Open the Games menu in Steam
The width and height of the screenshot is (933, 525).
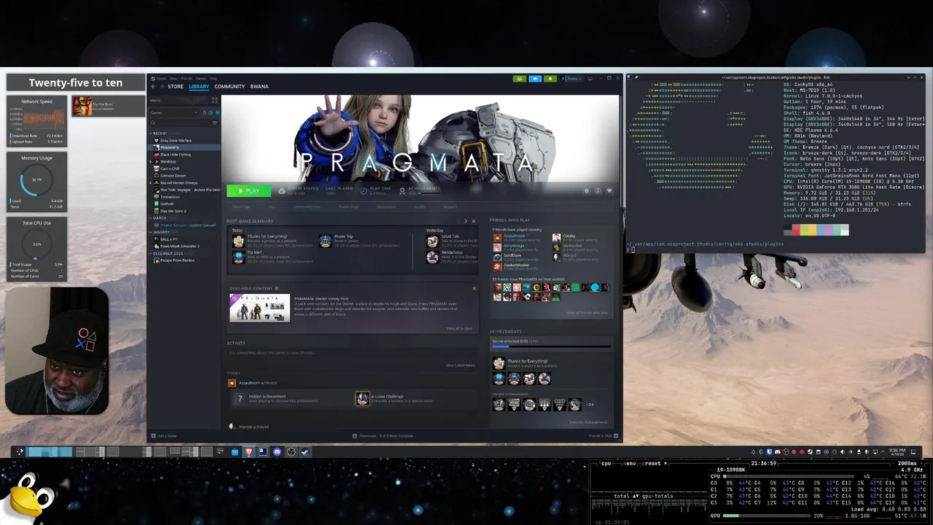[200, 79]
